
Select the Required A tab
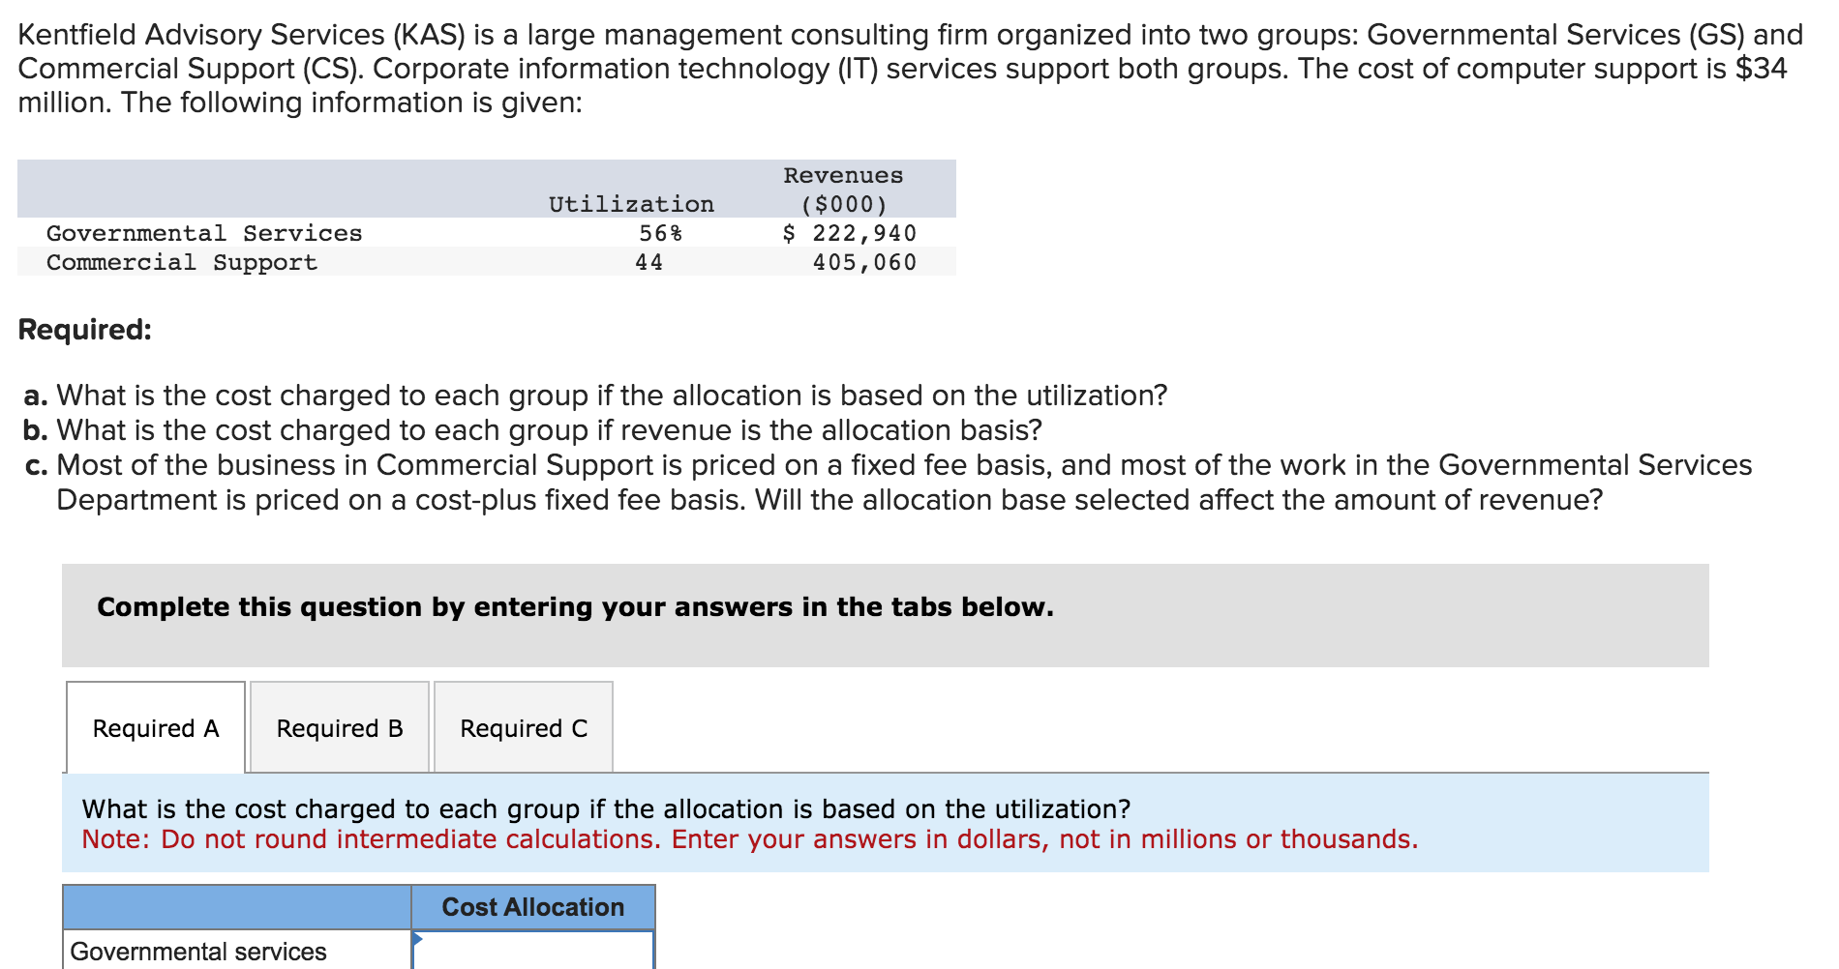tap(155, 728)
